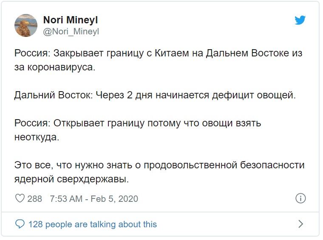The width and height of the screenshot is (323, 240).
Task: Open Nori Mineyl's profile avatar
Action: pyautogui.click(x=26, y=25)
